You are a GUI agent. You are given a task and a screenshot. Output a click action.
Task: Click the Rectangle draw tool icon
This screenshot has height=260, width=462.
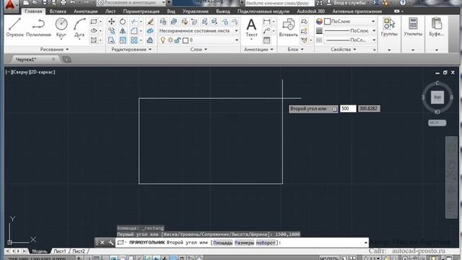94,22
